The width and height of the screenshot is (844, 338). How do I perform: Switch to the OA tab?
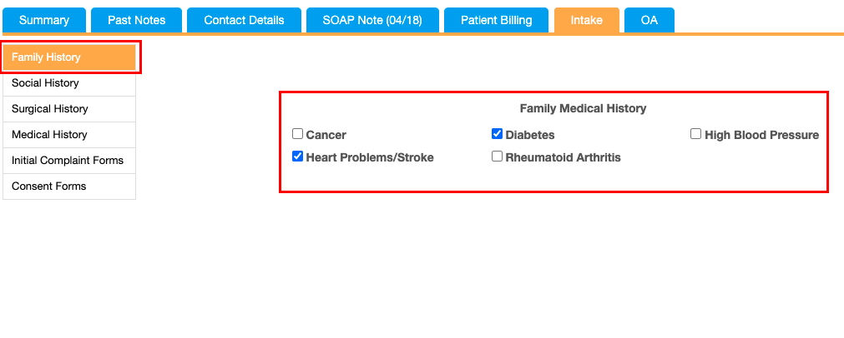[x=649, y=20]
